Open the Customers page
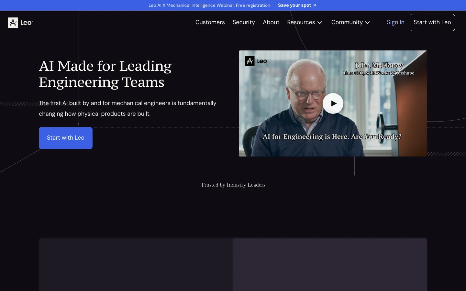466x291 pixels. (210, 22)
